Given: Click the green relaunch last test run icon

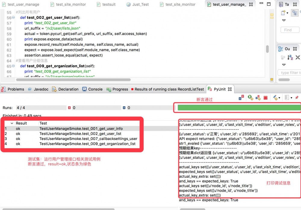Looking at the screenshot, I should click(x=250, y=97).
